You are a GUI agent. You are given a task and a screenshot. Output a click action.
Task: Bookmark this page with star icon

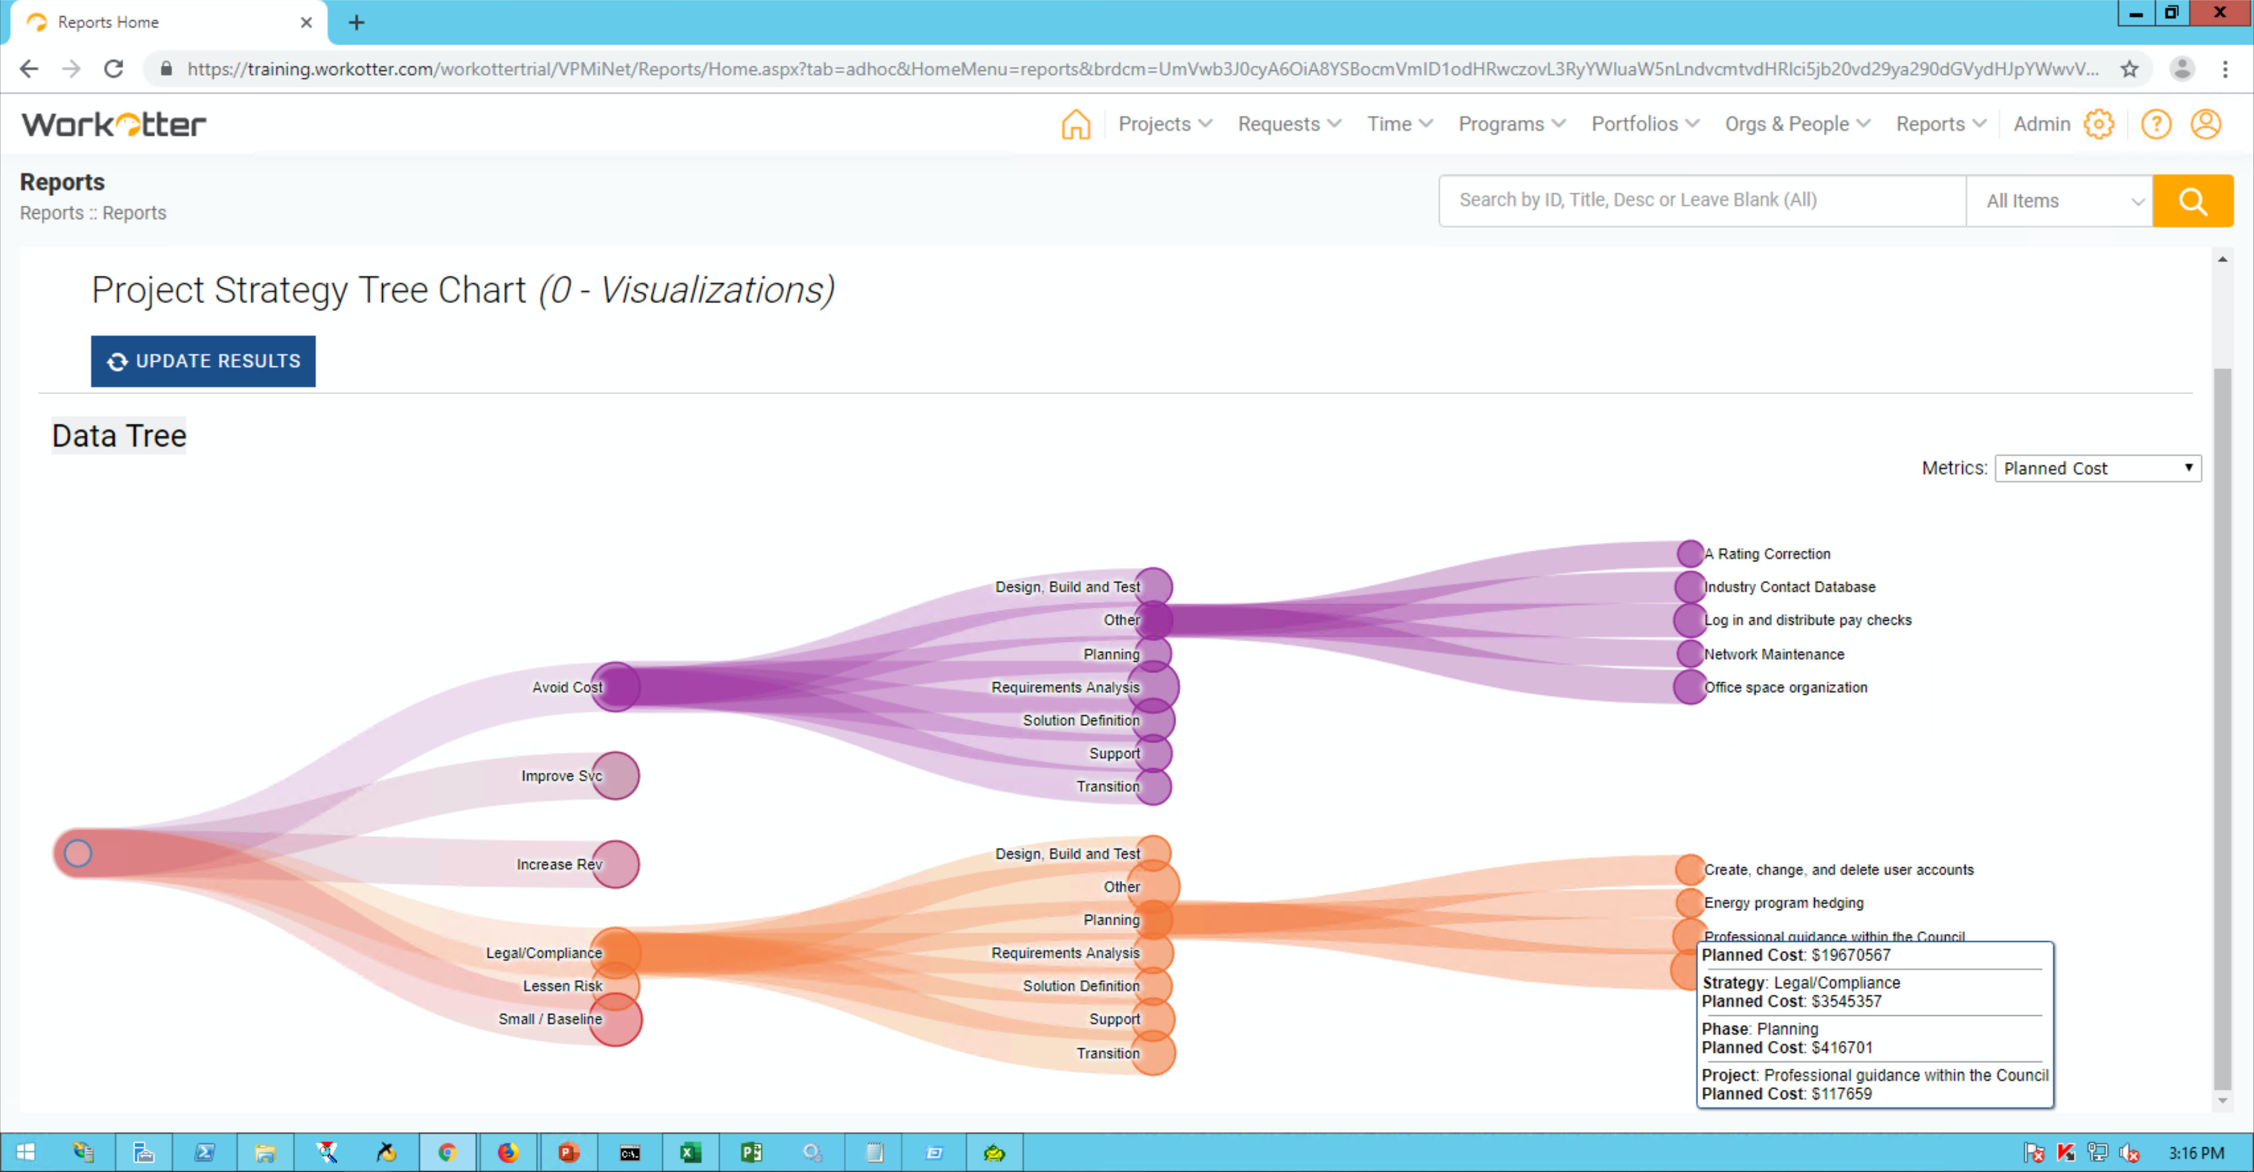[2129, 68]
